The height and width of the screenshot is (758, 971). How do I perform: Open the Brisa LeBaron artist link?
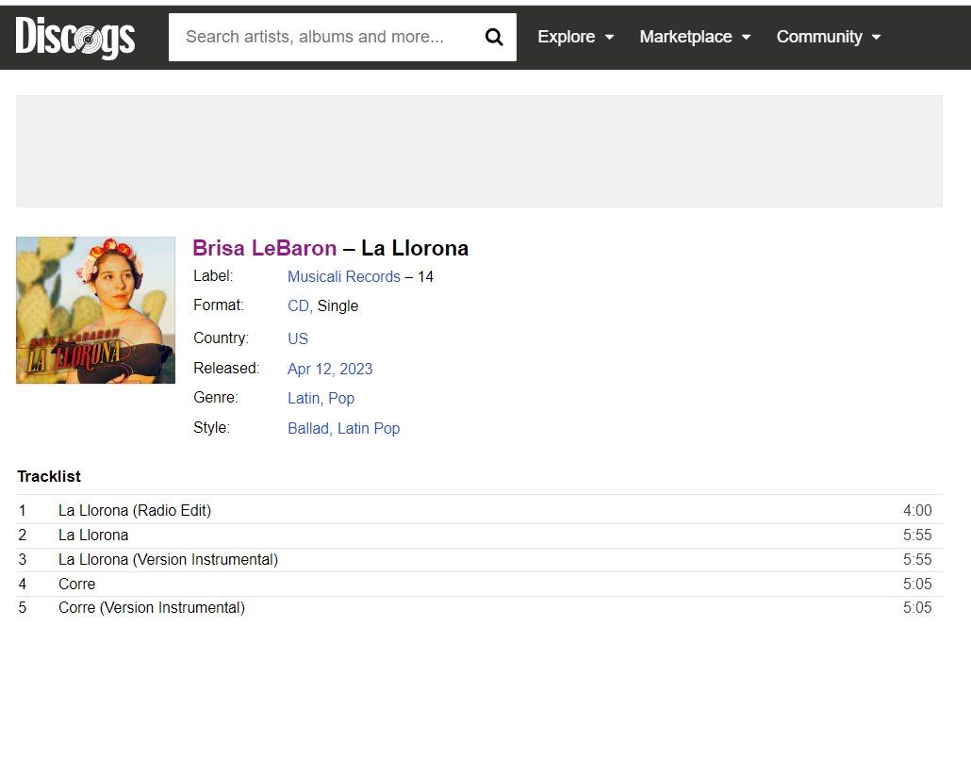point(264,248)
